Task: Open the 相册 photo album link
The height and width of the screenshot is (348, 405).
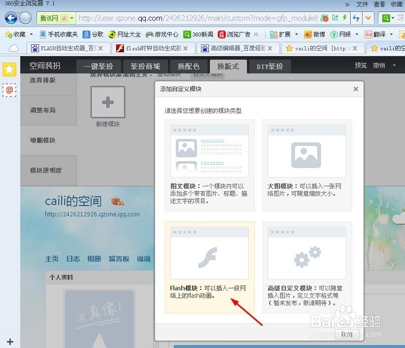Action: point(94,258)
